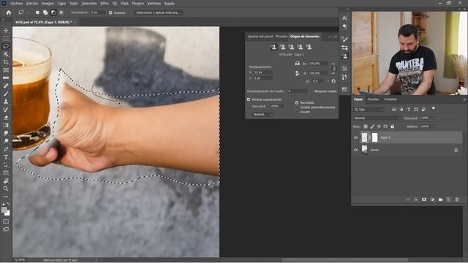
Task: Create new adjustment layer icon
Action: click(x=432, y=199)
